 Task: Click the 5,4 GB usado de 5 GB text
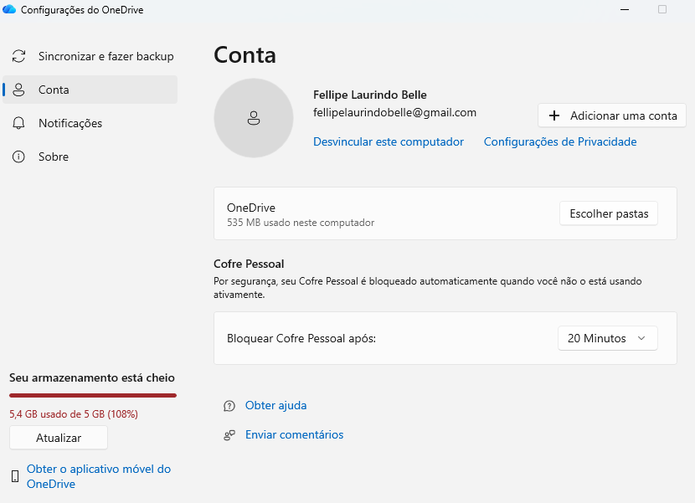74,414
